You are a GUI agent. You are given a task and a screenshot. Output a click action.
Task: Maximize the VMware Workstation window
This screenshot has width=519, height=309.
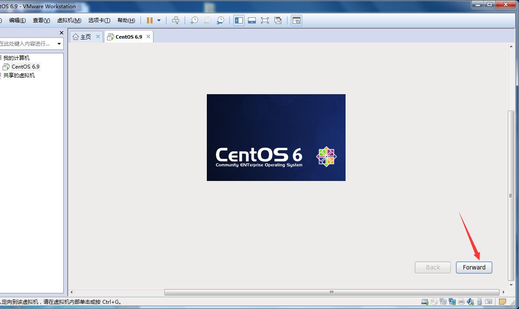tap(489, 5)
